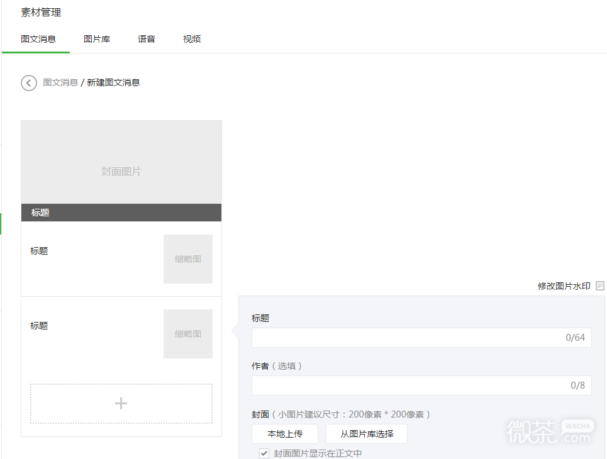Select the first 缩略图 thumbnail placeholder
The width and height of the screenshot is (607, 459).
coord(187,259)
